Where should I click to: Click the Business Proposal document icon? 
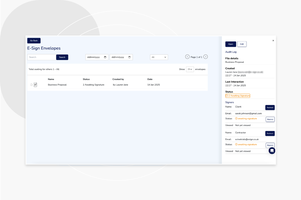(x=35, y=85)
